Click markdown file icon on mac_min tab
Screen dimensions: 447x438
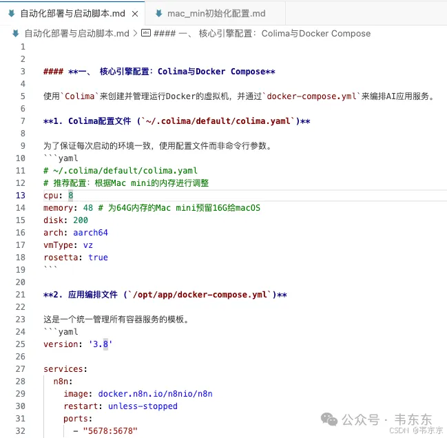[x=159, y=13]
